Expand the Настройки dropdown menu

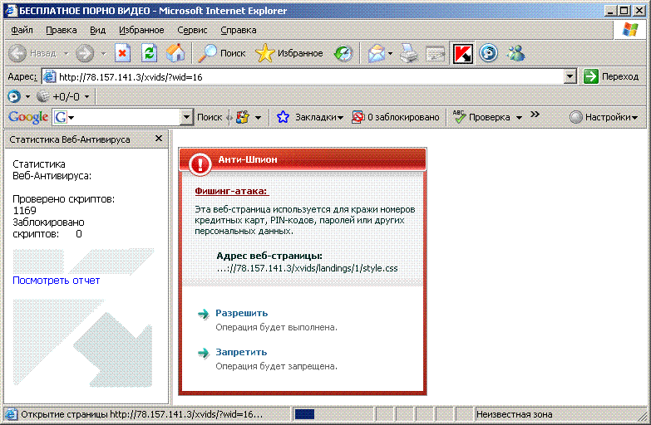(604, 117)
